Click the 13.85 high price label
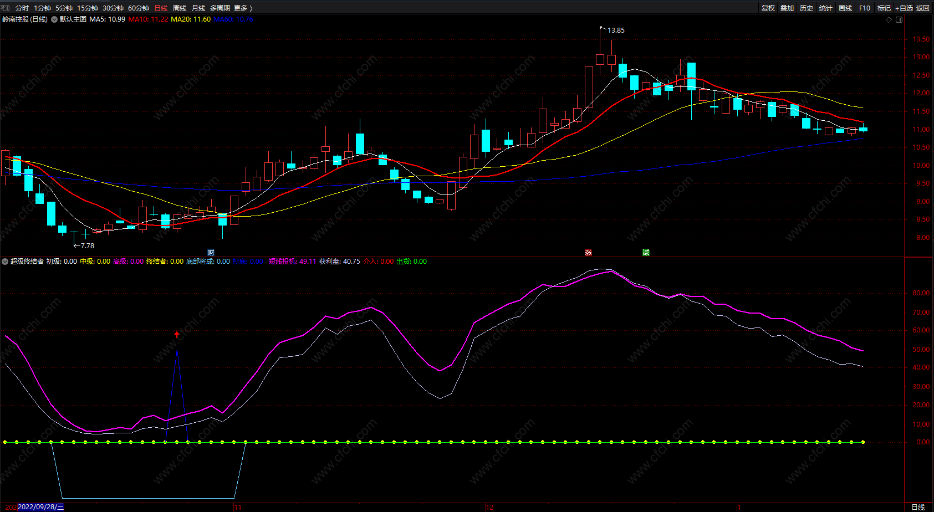Viewport: 934px width, 512px height. point(616,30)
